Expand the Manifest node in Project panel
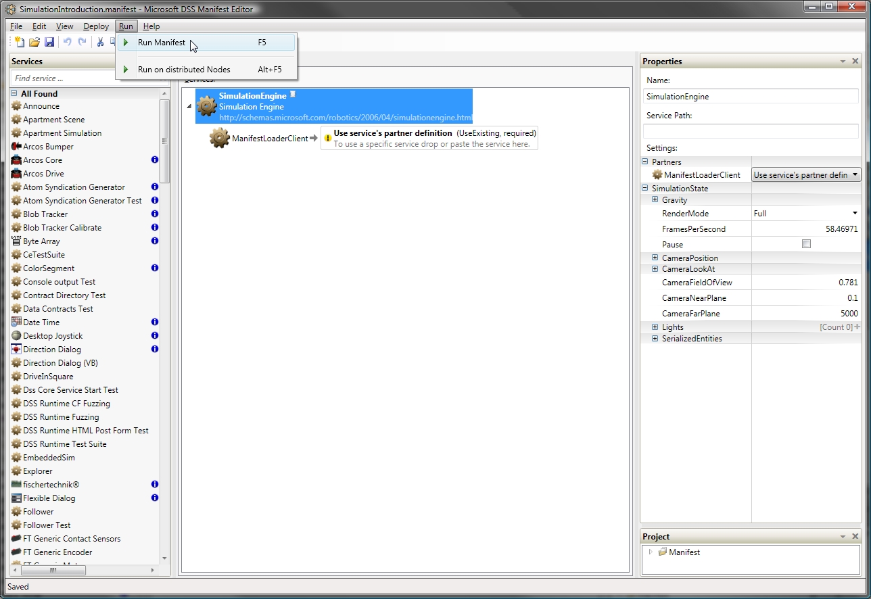The image size is (871, 599). pyautogui.click(x=651, y=552)
